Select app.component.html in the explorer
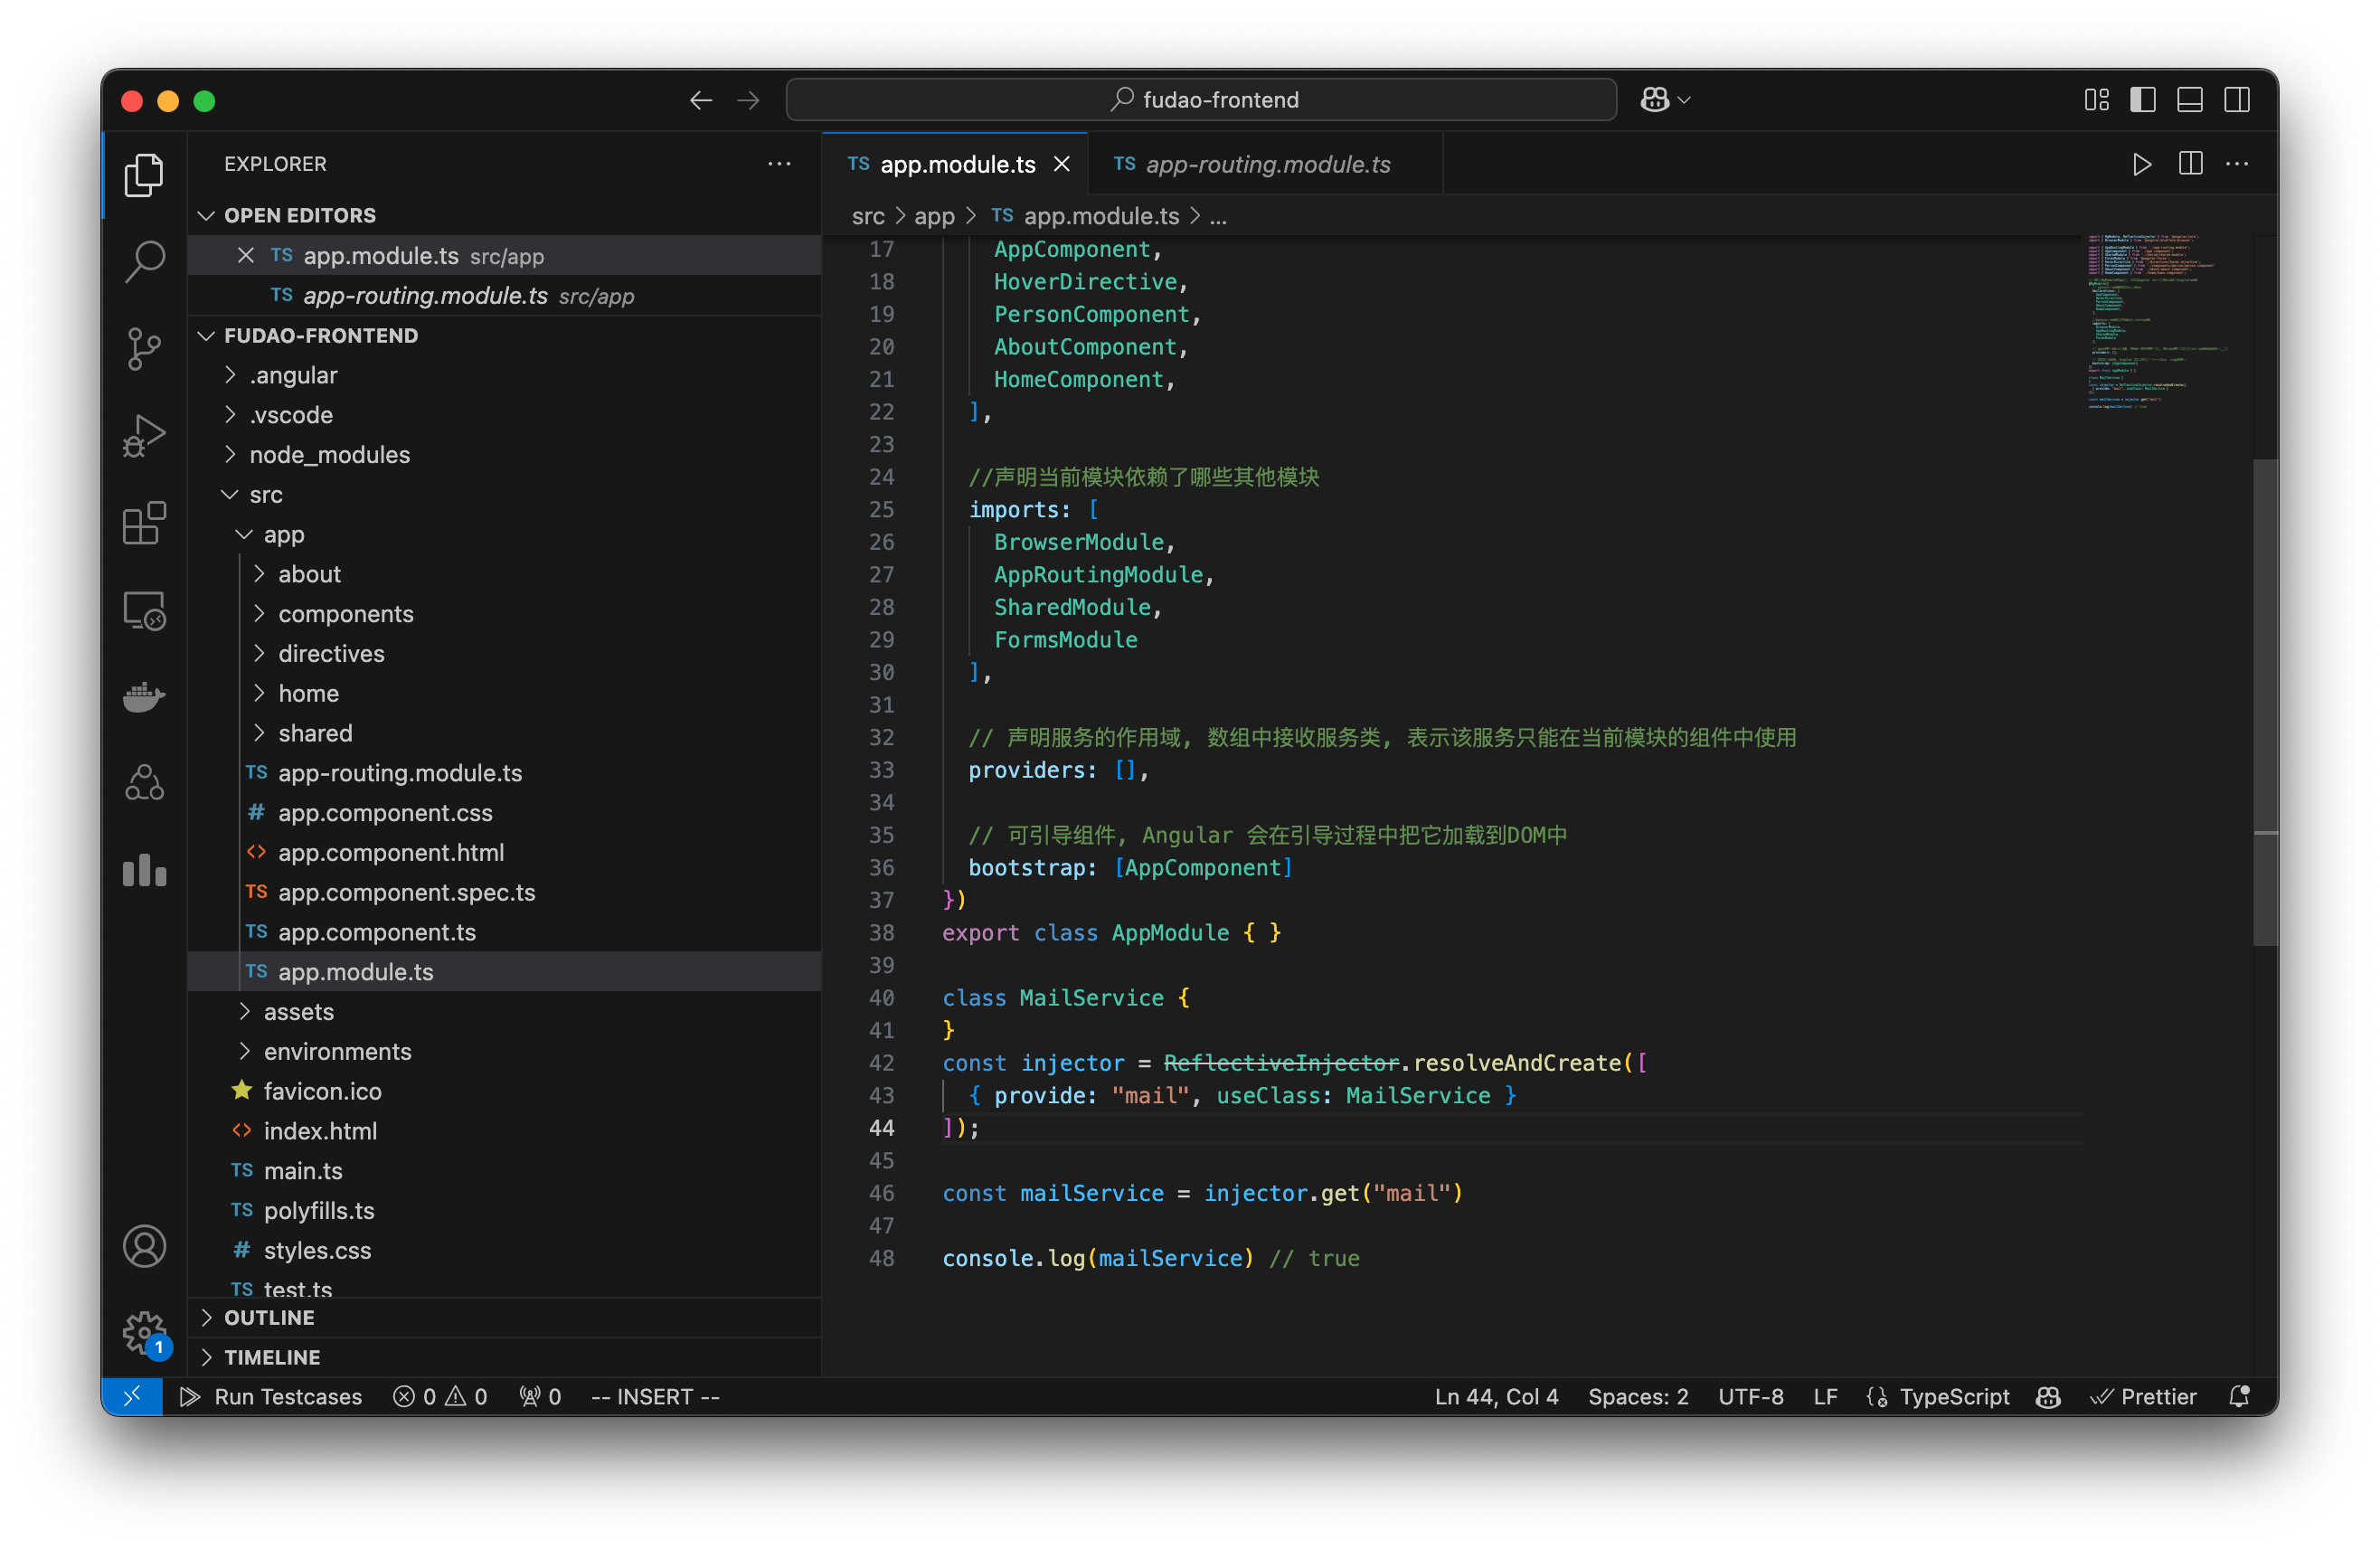 point(391,852)
